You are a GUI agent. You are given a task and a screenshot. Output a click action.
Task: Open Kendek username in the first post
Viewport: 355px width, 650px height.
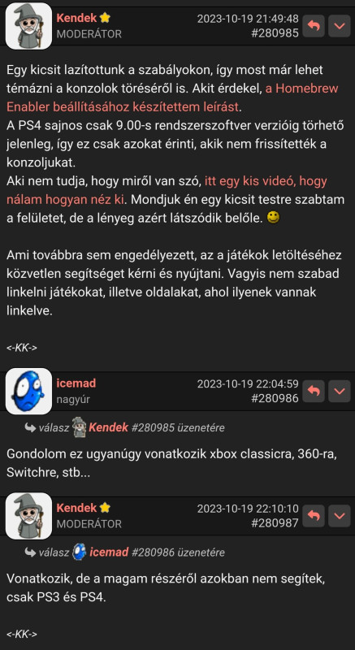click(x=76, y=18)
